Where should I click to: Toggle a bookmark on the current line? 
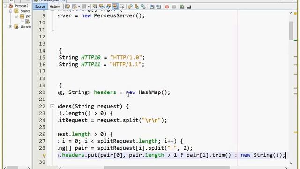coord(143,7)
